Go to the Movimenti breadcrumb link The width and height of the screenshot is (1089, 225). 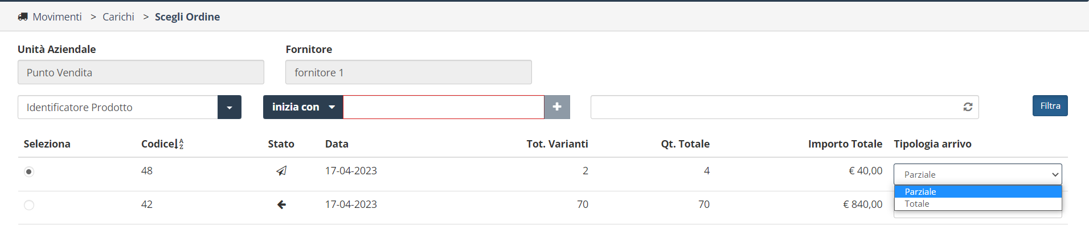(57, 17)
